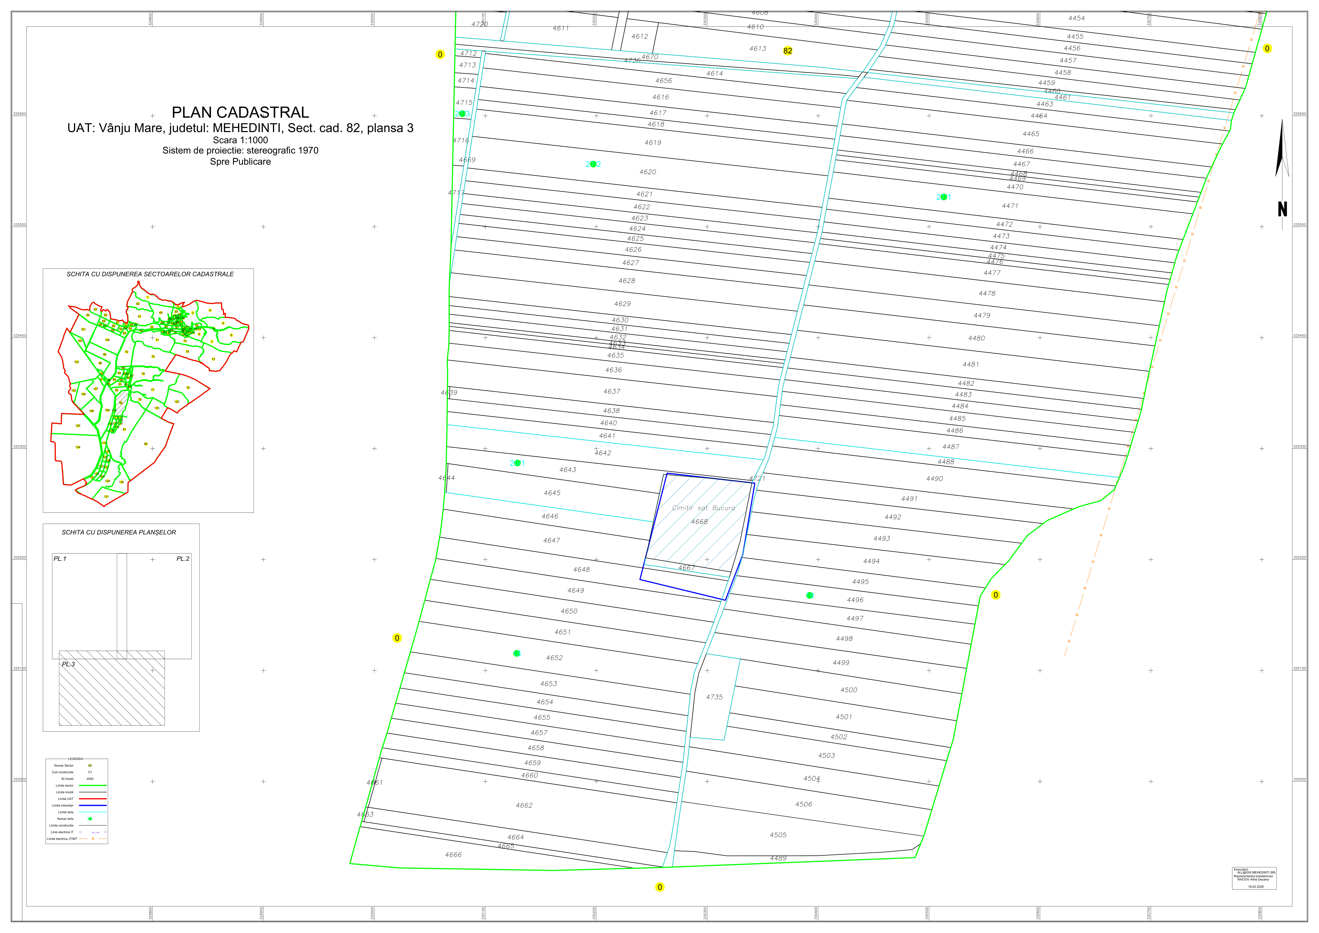Click the Executant stamp box at bottom right
Screen dimensions: 1319x933
[1254, 878]
